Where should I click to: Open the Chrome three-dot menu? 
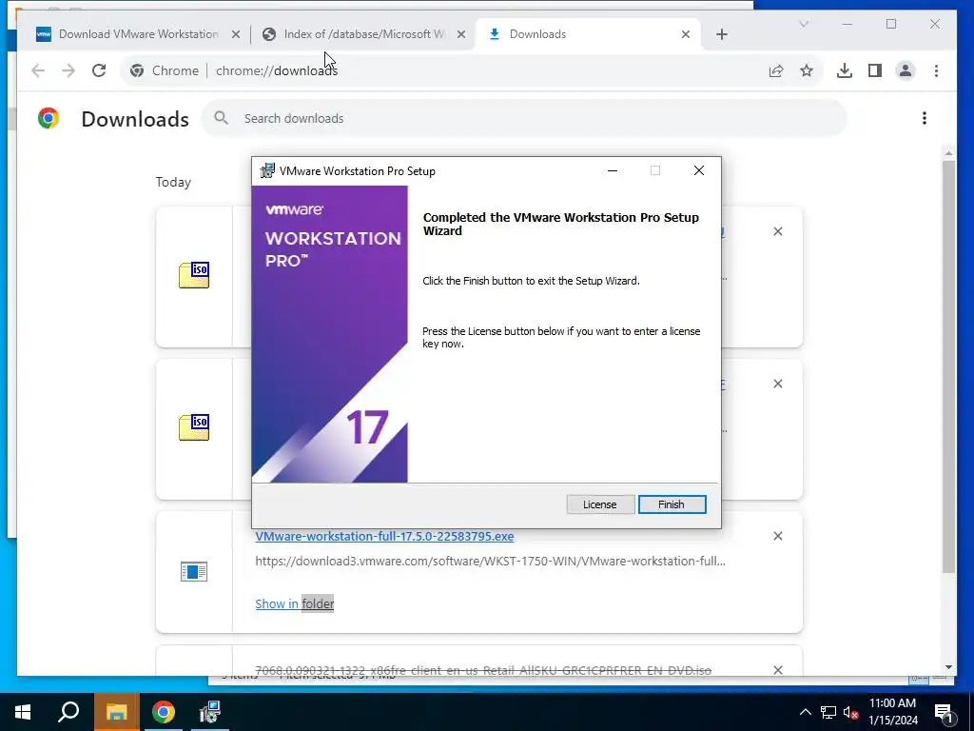pyautogui.click(x=936, y=70)
